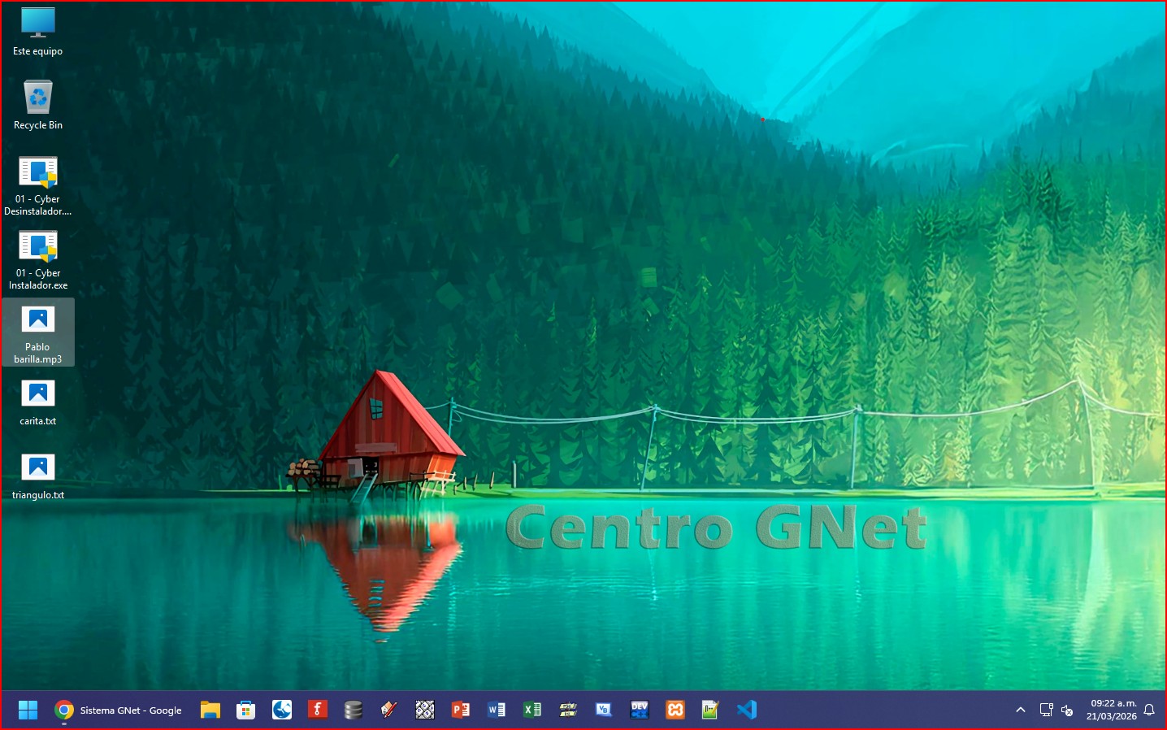
Task: Open PowerPoint from the taskbar
Action: click(461, 710)
